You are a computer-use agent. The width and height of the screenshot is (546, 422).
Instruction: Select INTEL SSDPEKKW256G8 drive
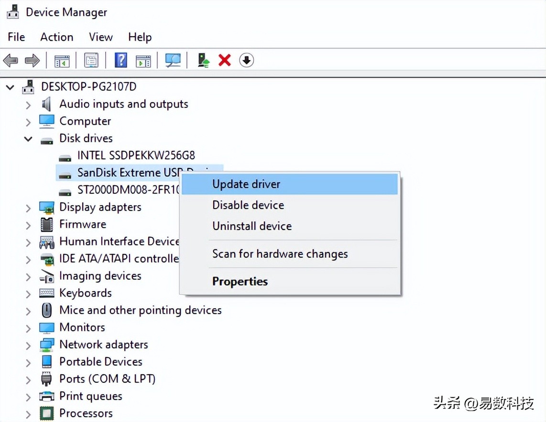coord(136,155)
